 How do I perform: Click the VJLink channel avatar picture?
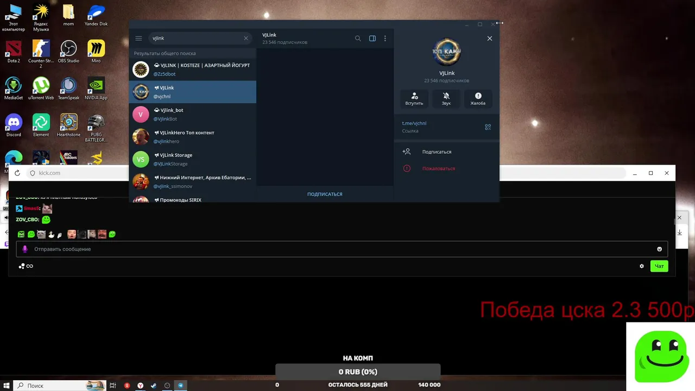[x=446, y=52]
